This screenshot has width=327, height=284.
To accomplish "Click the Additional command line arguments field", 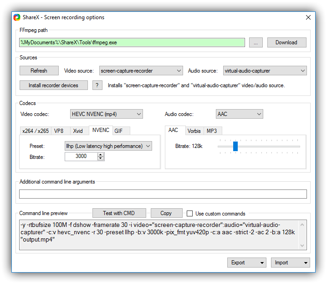I will [x=163, y=194].
